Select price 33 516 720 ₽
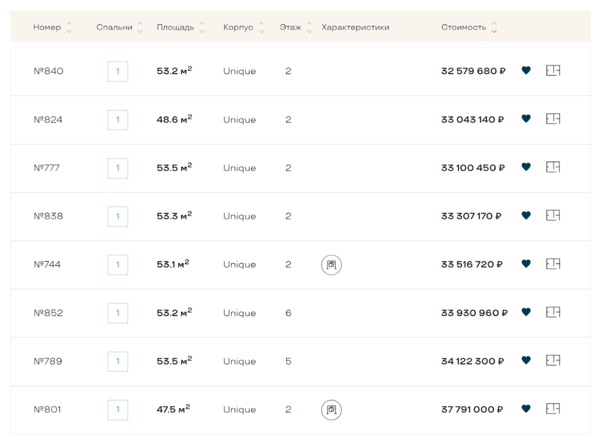The image size is (600, 440). pos(472,264)
